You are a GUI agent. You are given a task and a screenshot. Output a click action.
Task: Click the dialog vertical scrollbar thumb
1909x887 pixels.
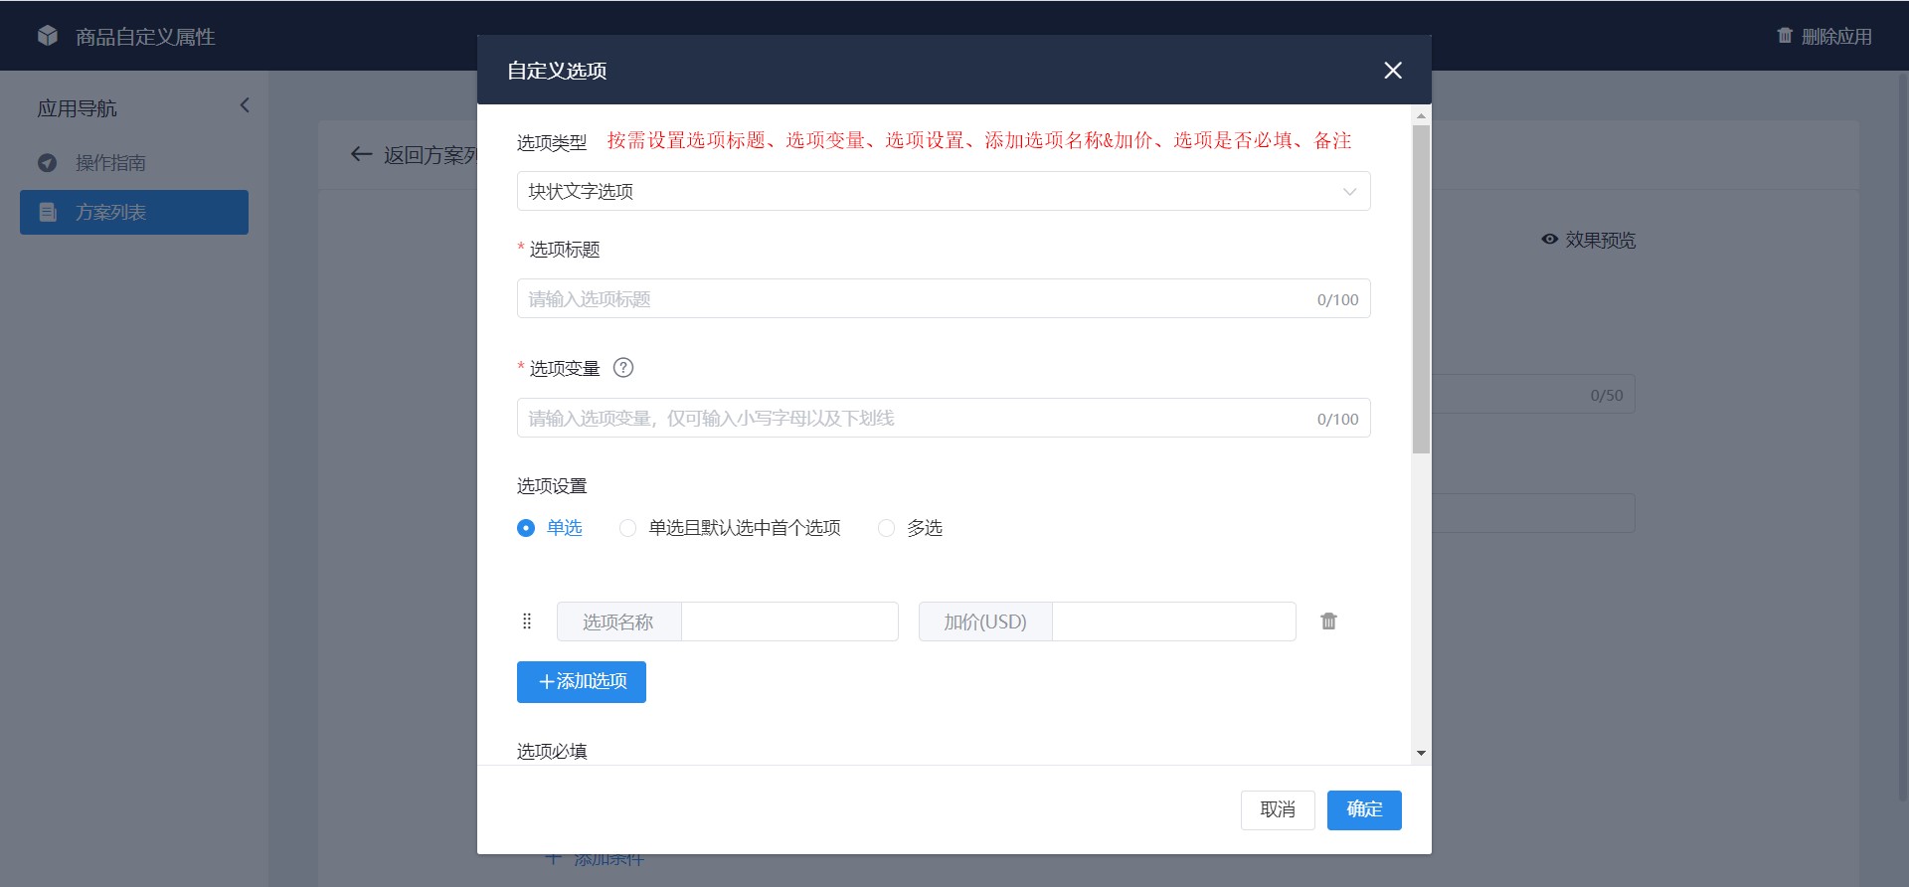tap(1421, 289)
